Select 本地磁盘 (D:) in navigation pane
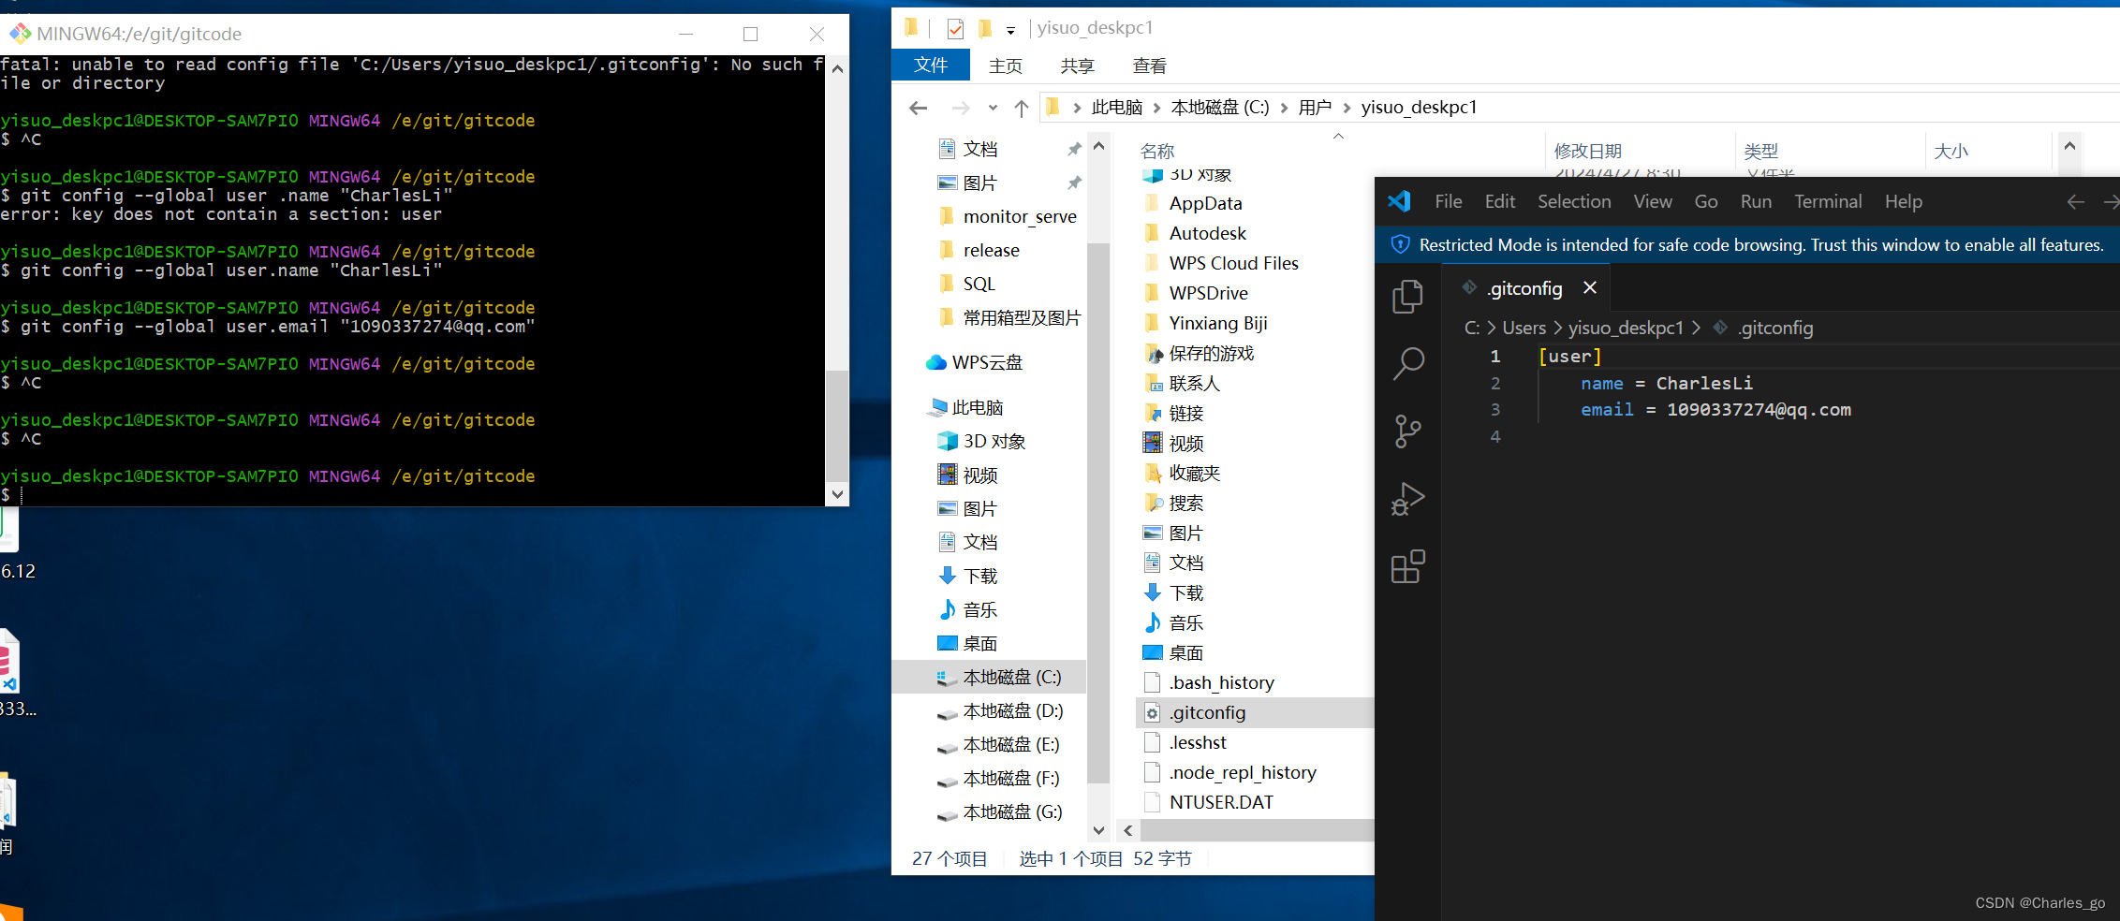The width and height of the screenshot is (2120, 921). (x=1012, y=710)
